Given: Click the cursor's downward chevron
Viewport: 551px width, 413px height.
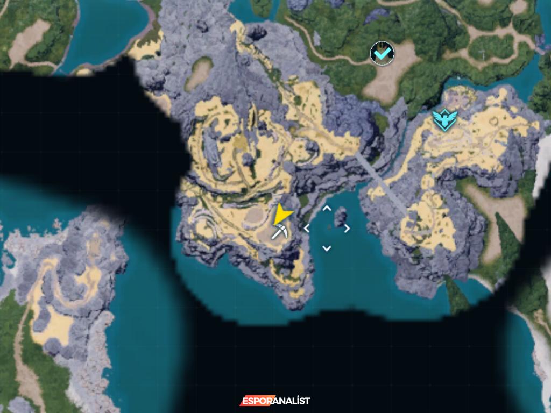Looking at the screenshot, I should click(326, 248).
